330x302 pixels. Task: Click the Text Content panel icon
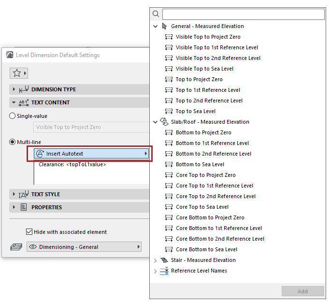pos(24,102)
